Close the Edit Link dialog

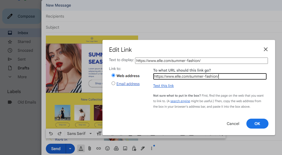(x=266, y=49)
